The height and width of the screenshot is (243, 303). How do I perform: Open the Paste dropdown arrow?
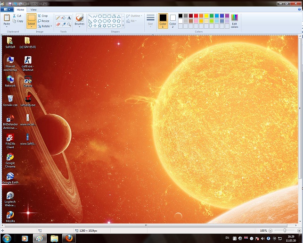coord(7,27)
